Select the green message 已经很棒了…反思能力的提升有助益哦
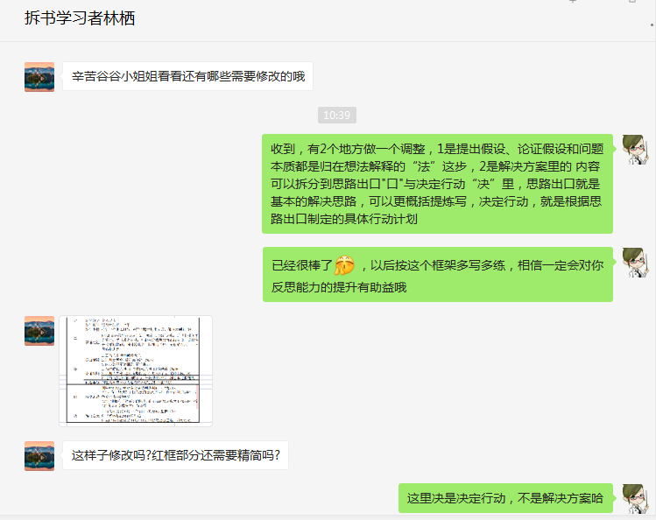Viewport: 656px width, 520px height. click(438, 274)
